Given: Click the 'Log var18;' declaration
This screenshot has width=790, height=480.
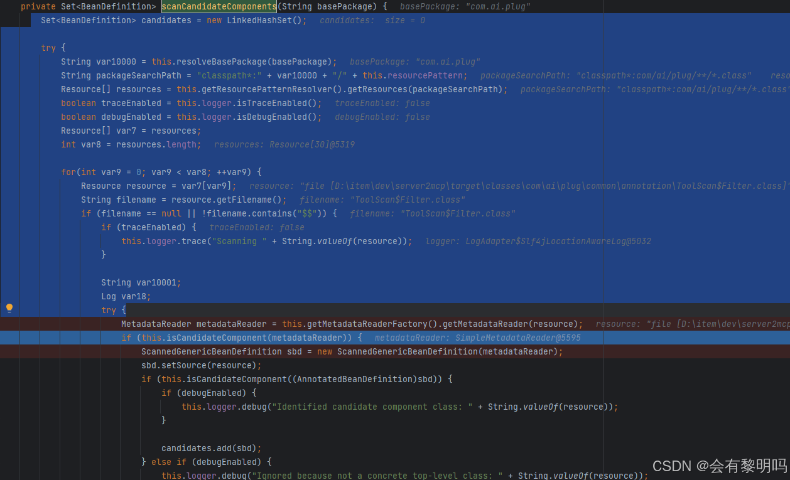Looking at the screenshot, I should pyautogui.click(x=126, y=296).
